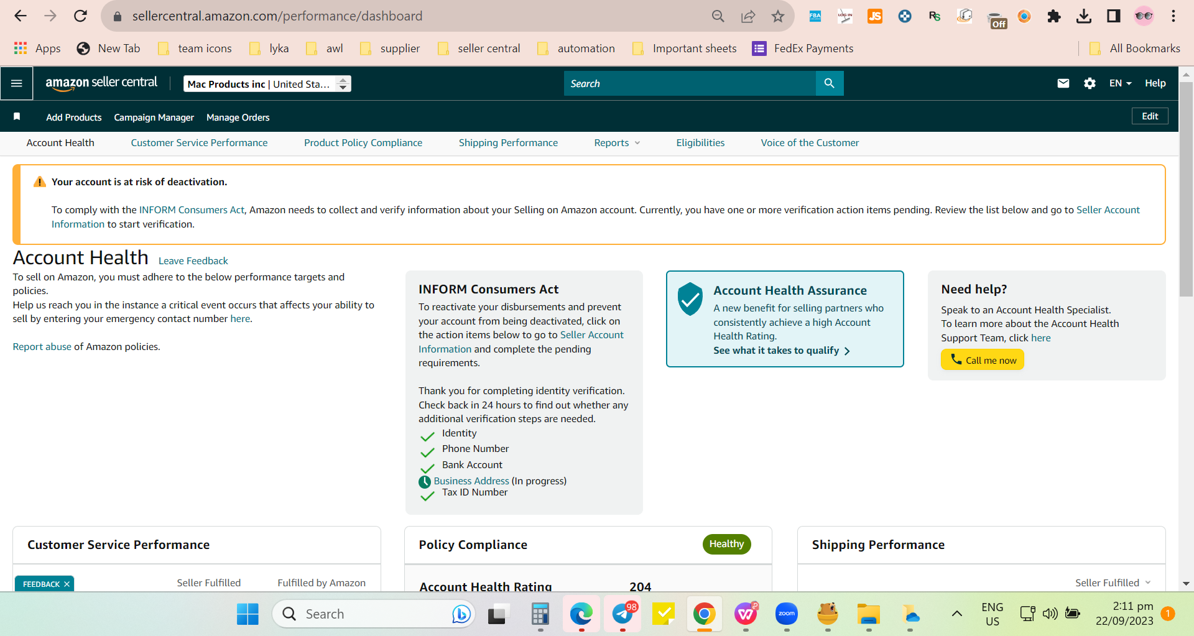1194x636 pixels.
Task: Click the Call me now button
Action: click(x=983, y=360)
